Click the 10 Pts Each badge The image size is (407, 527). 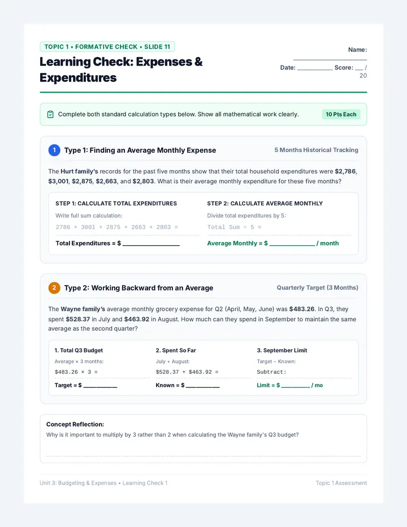click(341, 114)
